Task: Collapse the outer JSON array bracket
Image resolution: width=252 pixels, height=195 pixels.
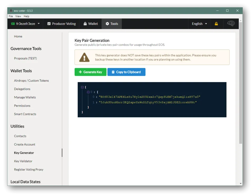Action: (x=82, y=87)
